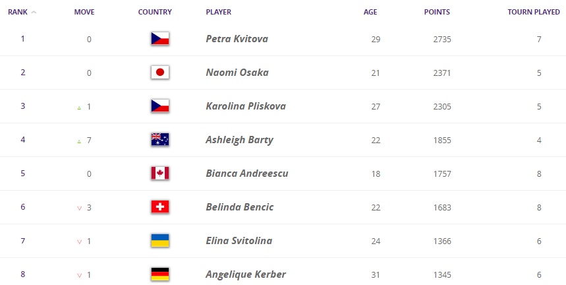Sort by the COUNTRY column header
This screenshot has height=285, width=566.
click(x=155, y=12)
